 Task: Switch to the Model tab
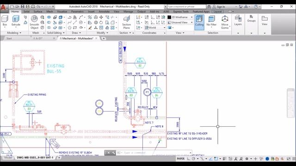[x=8, y=158]
